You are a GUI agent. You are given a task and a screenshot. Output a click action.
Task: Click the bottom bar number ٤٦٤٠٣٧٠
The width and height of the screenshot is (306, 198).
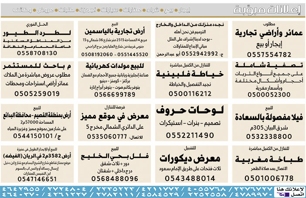20,194
